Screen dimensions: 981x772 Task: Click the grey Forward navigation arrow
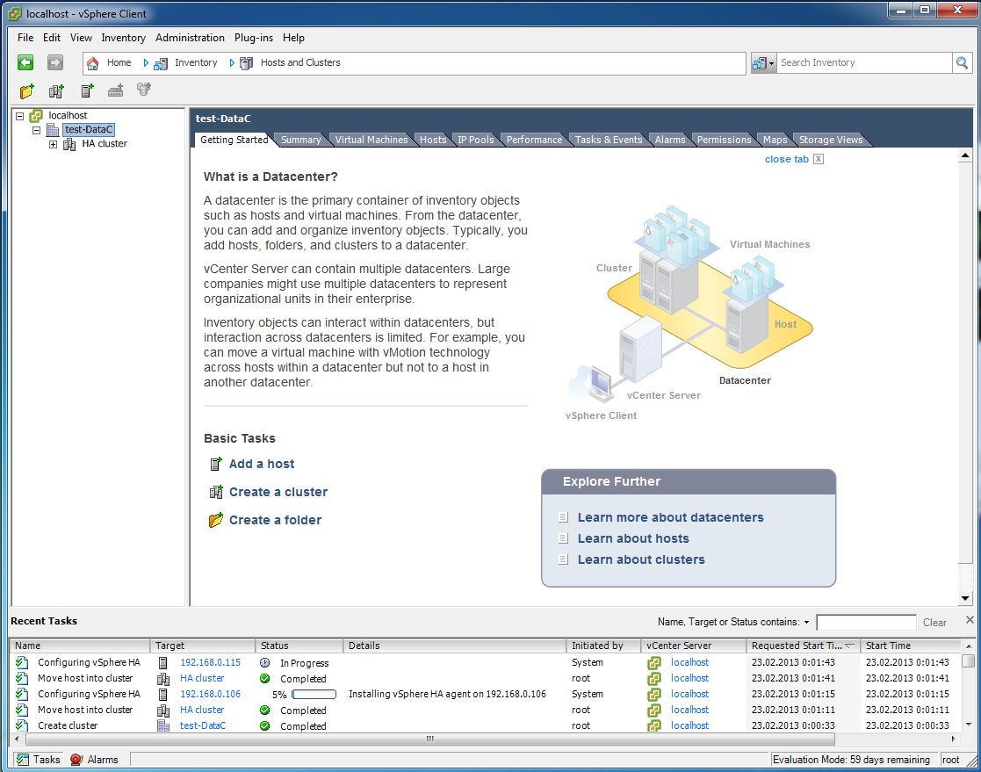coord(55,62)
